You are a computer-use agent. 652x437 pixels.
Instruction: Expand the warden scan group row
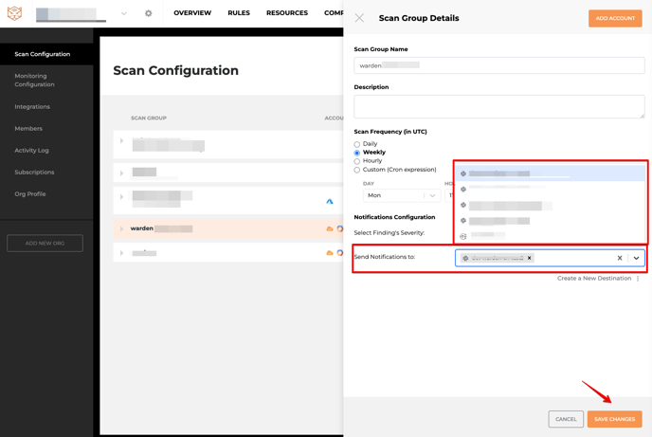(121, 228)
